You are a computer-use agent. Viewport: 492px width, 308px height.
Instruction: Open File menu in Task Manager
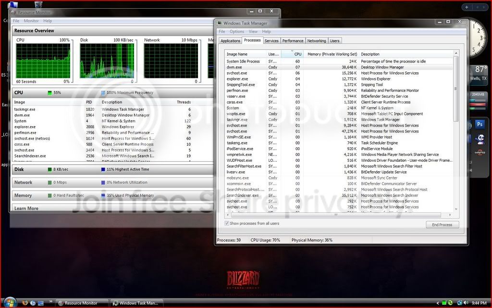222,31
